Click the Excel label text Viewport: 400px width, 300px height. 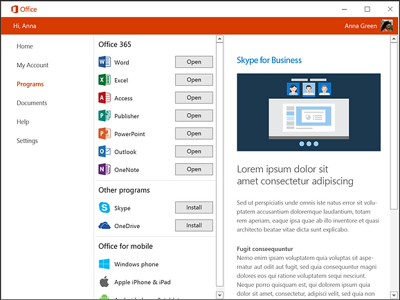(x=121, y=80)
